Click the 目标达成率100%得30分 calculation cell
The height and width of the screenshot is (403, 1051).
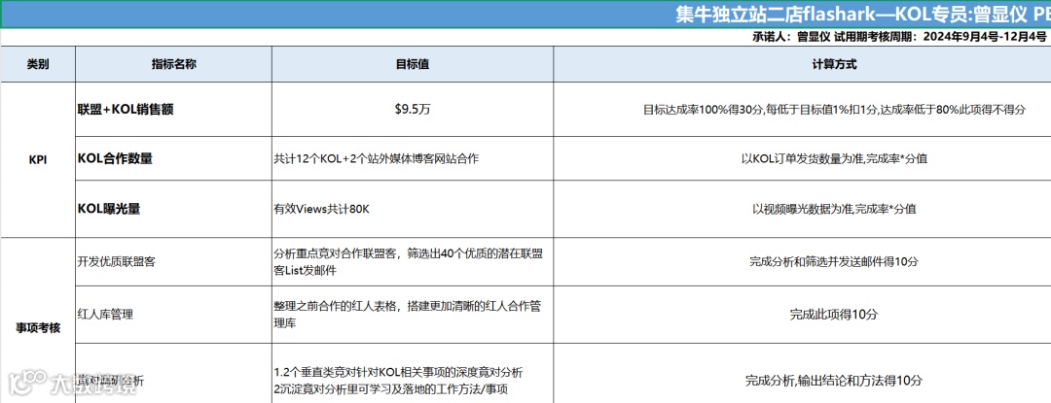coord(802,110)
